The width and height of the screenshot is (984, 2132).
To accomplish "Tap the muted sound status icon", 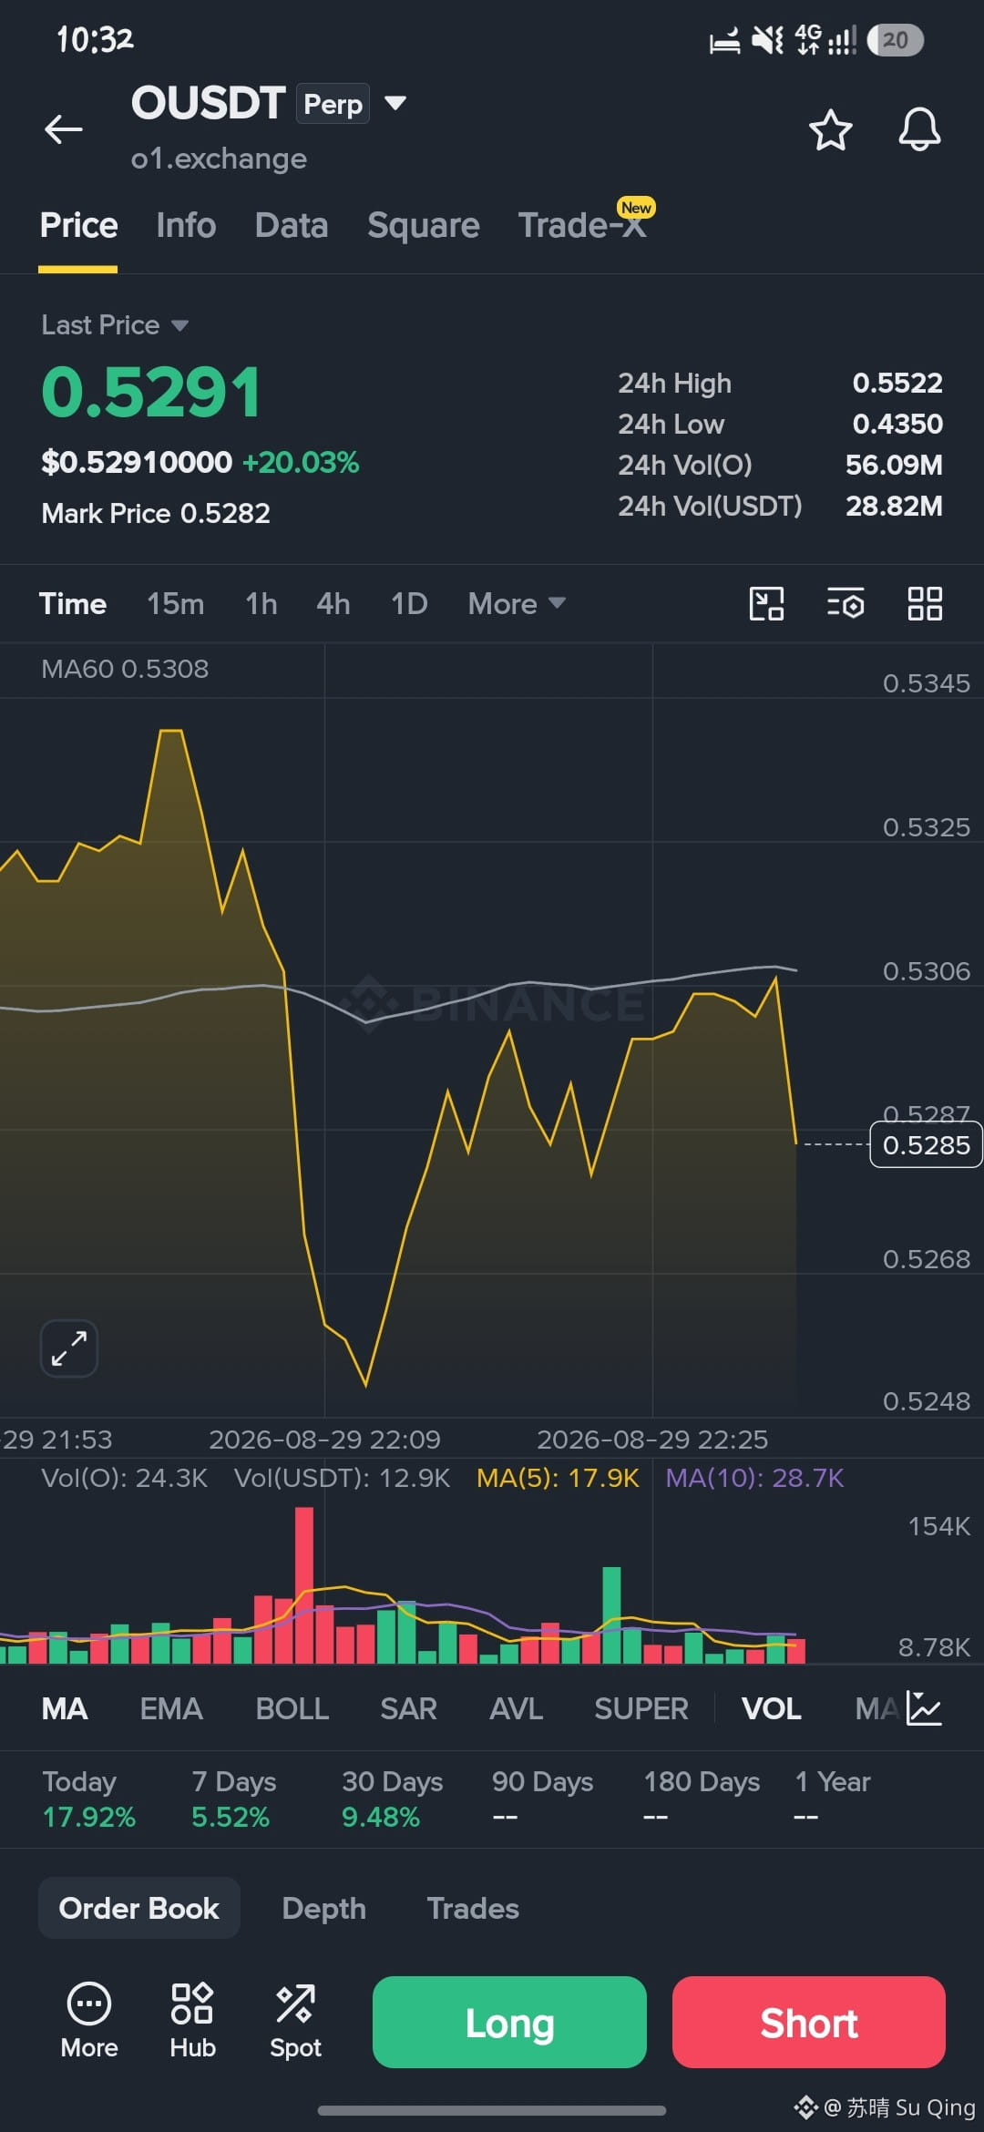I will click(767, 40).
